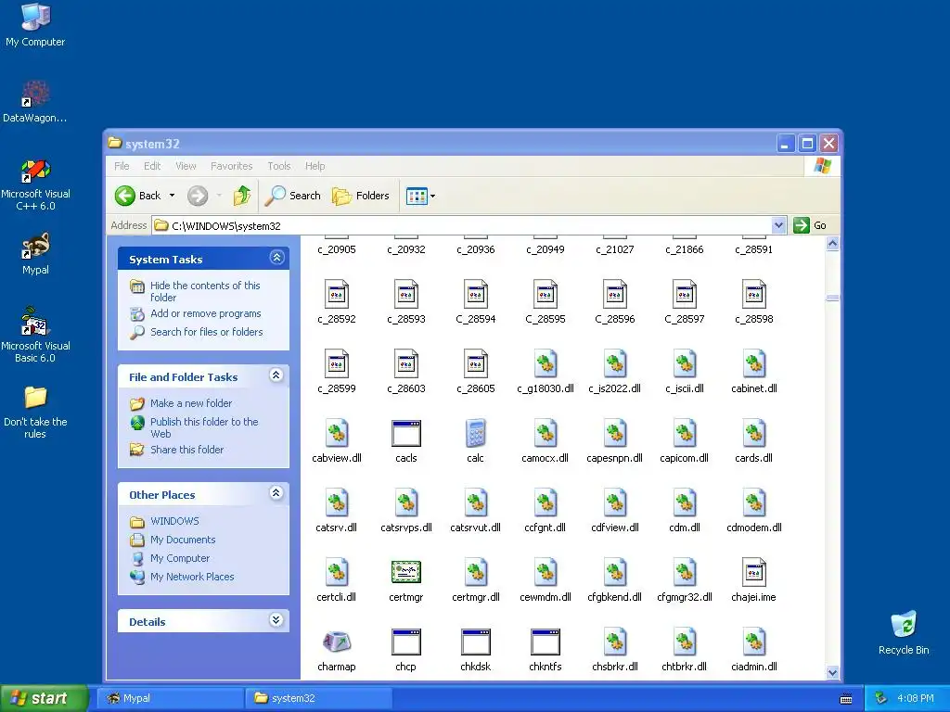Screen dimensions: 950x712
Task: Select certcli.dll file
Action: (336, 580)
